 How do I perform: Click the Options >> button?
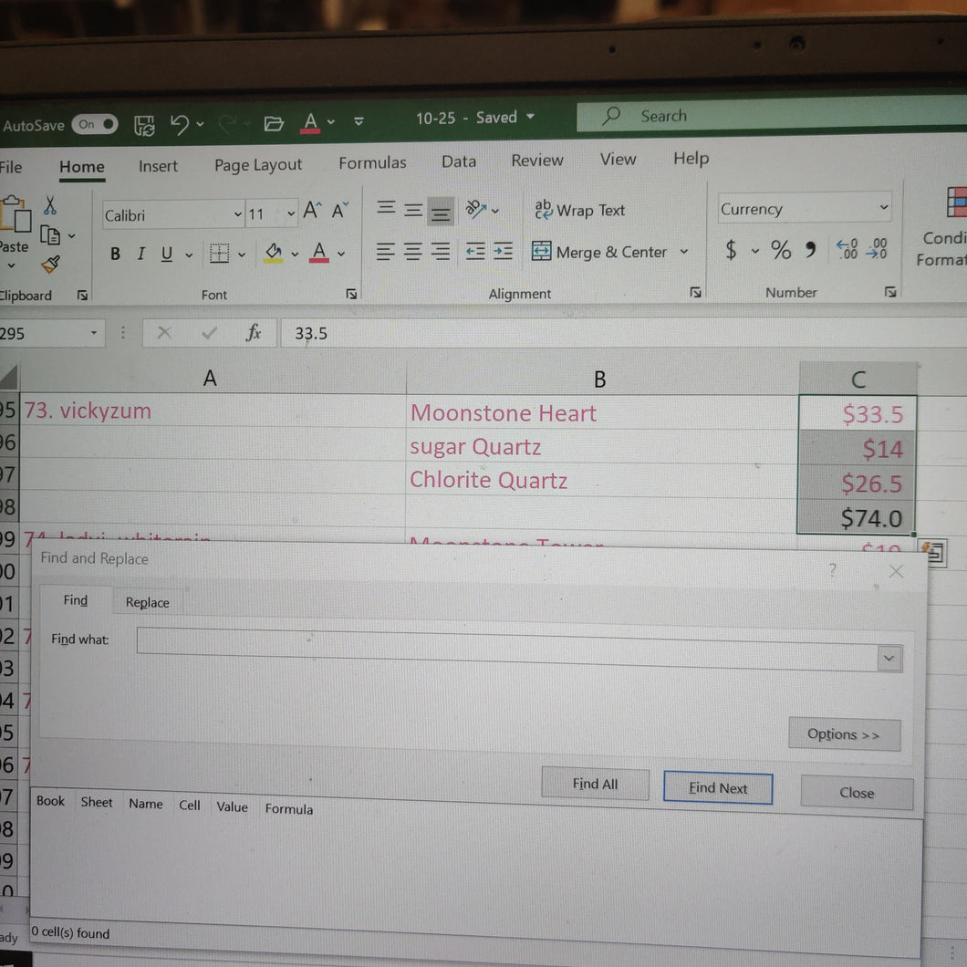844,734
